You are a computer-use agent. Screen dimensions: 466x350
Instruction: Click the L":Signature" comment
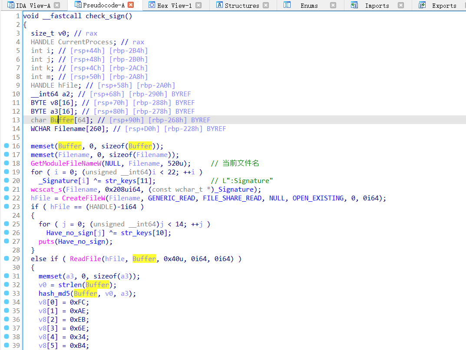pyautogui.click(x=241, y=181)
